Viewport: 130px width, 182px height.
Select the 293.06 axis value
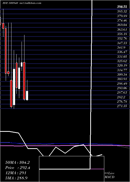tap(122, 88)
